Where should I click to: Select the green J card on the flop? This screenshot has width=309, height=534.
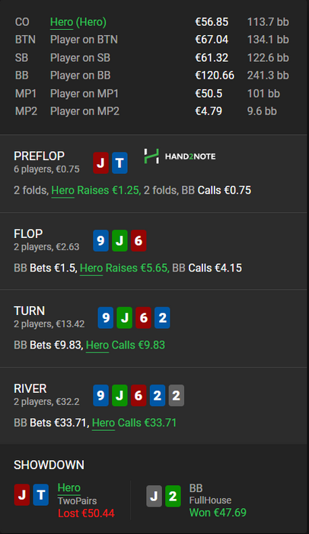pos(119,240)
